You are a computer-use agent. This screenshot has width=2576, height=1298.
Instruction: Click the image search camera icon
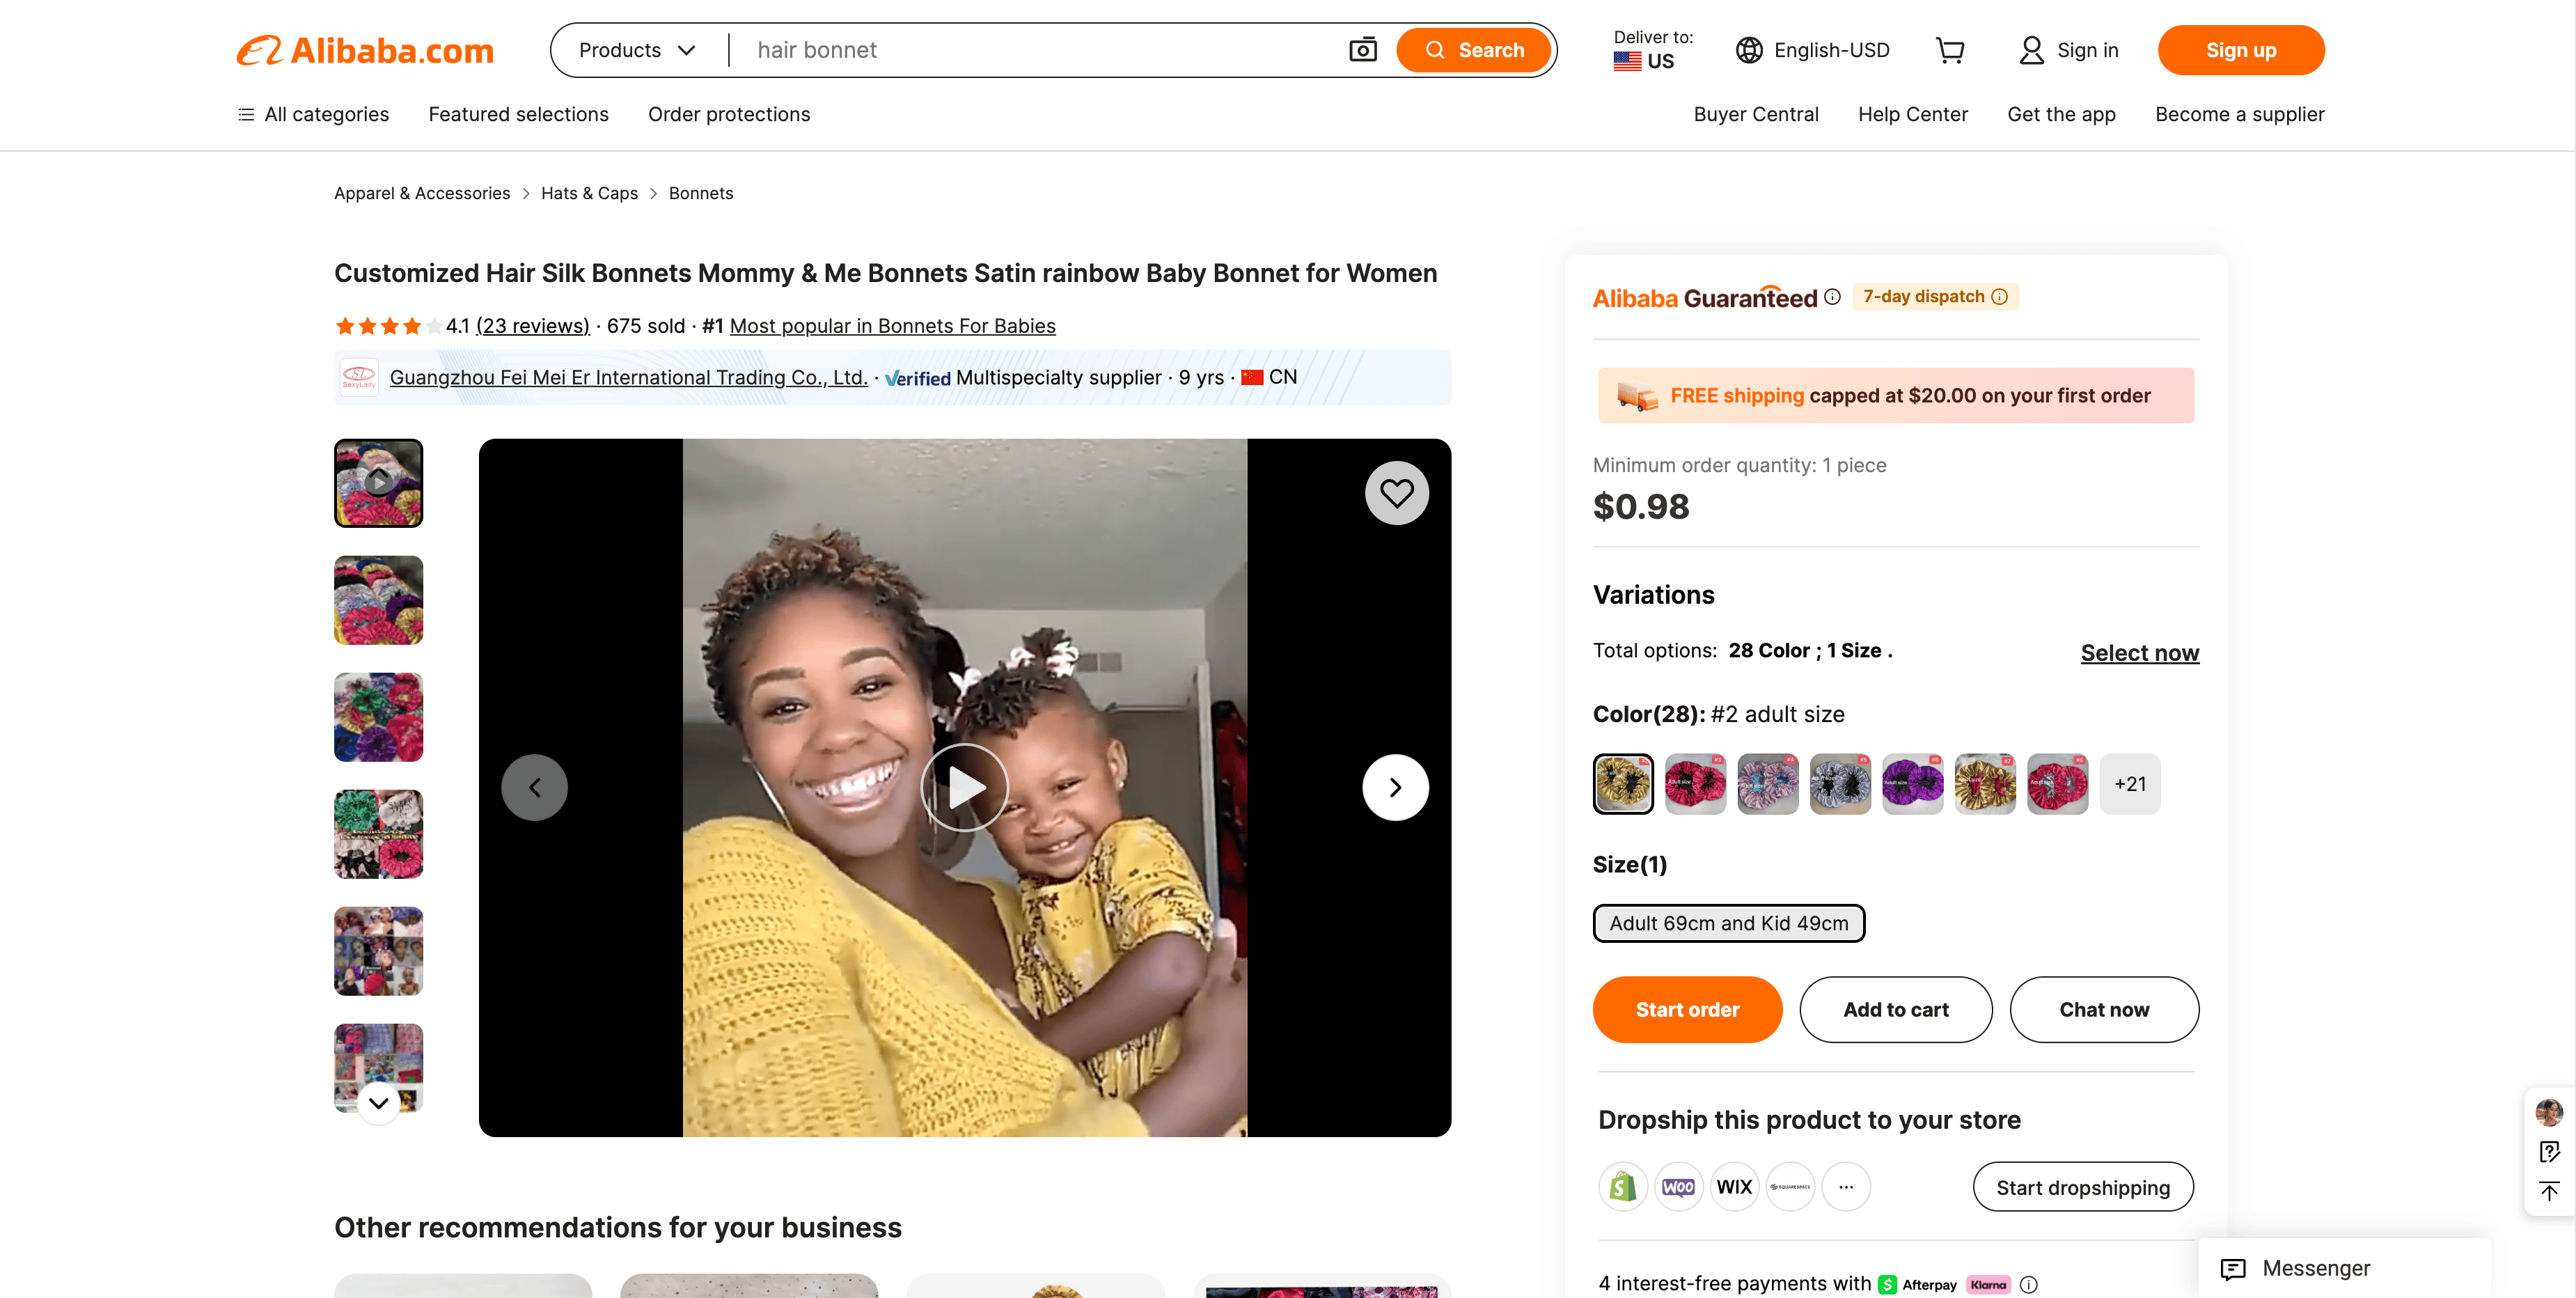[x=1363, y=50]
